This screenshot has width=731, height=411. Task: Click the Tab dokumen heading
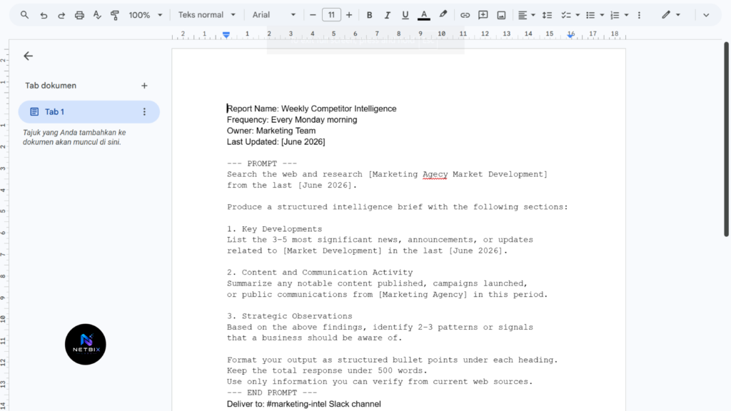tap(51, 86)
